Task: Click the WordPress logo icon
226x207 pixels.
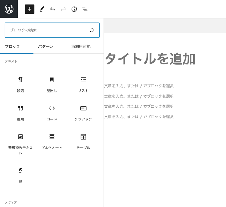Action: coord(9,9)
